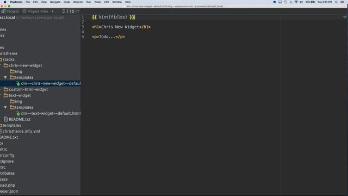This screenshot has width=348, height=196.
Task: Click README.txt file icon in stacks
Action: [6, 120]
